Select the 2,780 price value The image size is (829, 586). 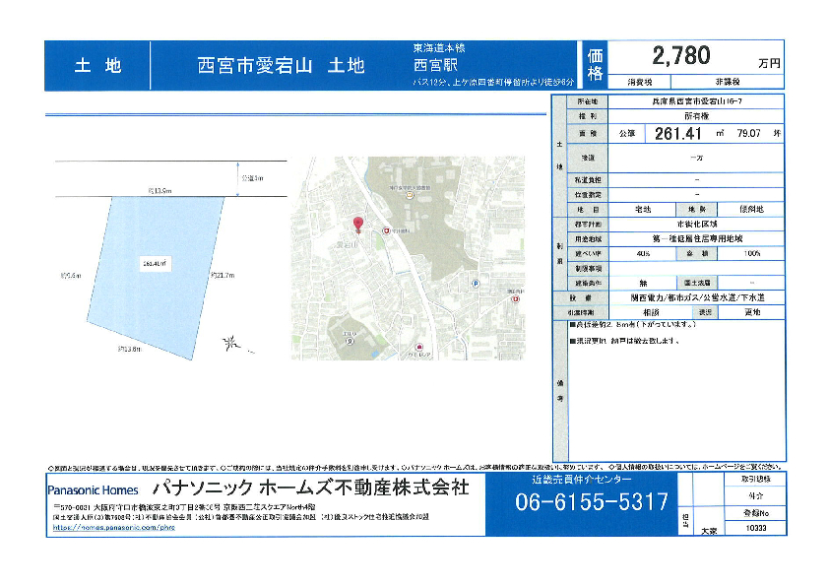(680, 55)
